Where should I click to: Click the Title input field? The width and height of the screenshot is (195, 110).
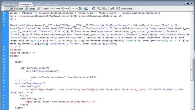pyautogui.click(x=63, y=9)
